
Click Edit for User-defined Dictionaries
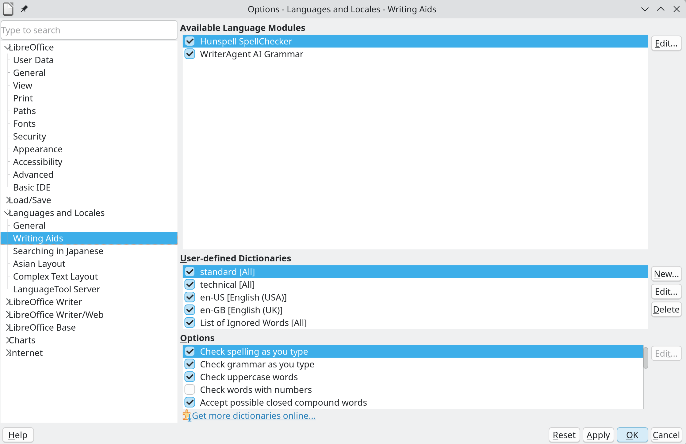point(666,291)
